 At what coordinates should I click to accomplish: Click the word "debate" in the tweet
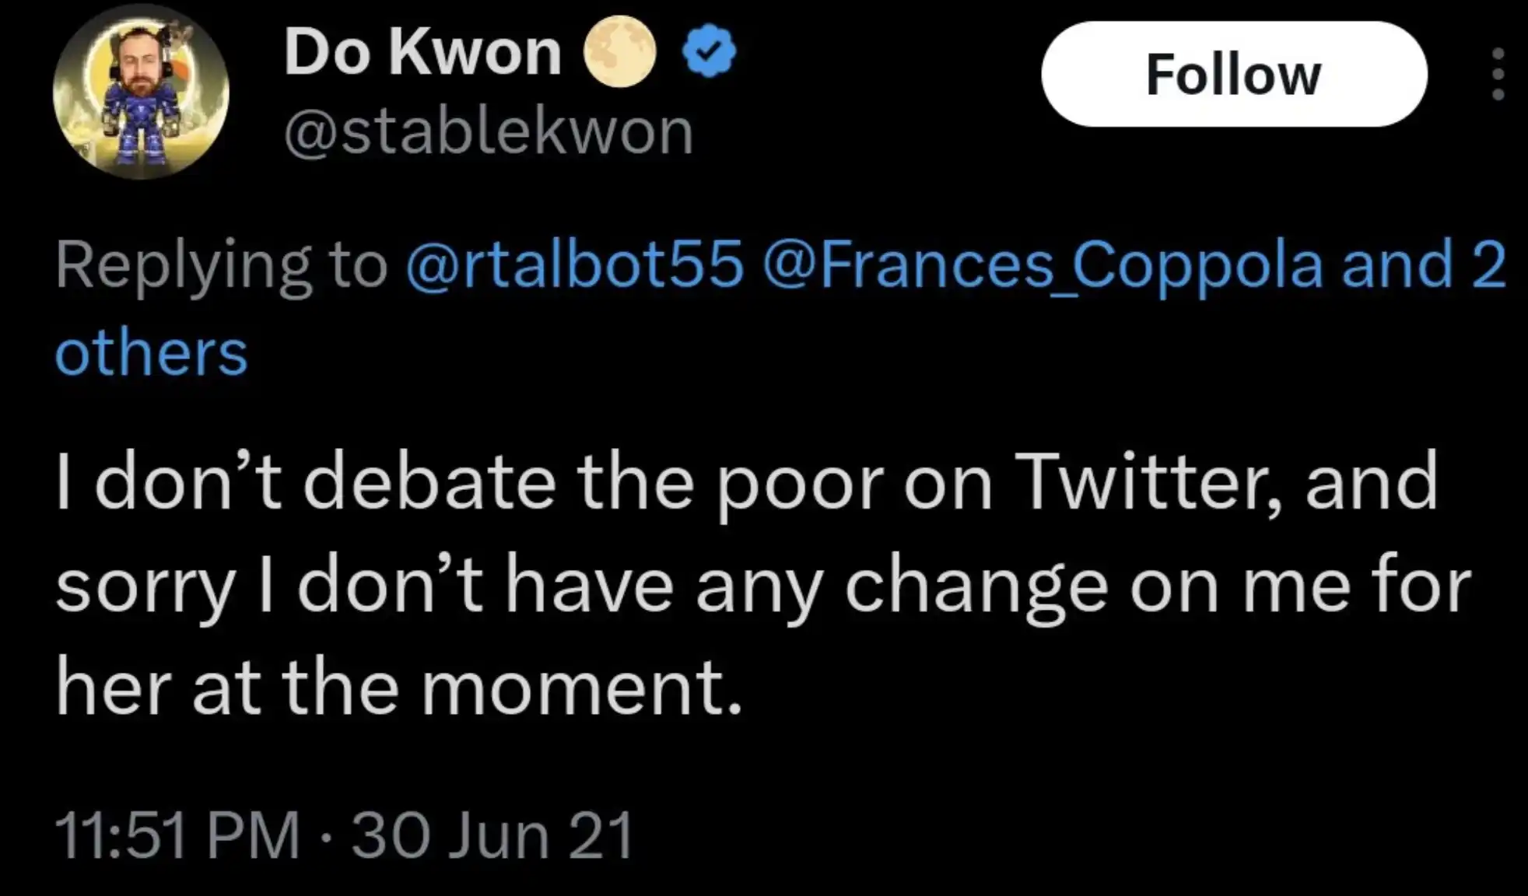pyautogui.click(x=429, y=482)
